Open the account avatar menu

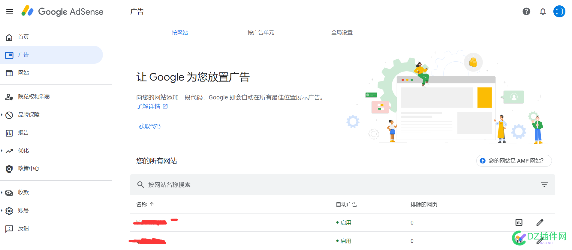pos(559,11)
